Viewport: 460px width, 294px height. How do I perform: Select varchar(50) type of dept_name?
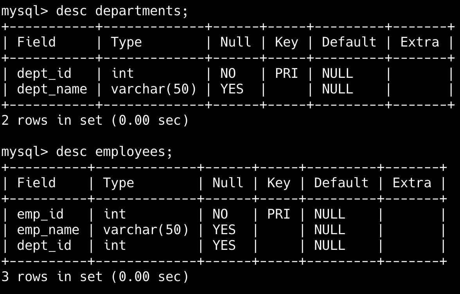154,90
